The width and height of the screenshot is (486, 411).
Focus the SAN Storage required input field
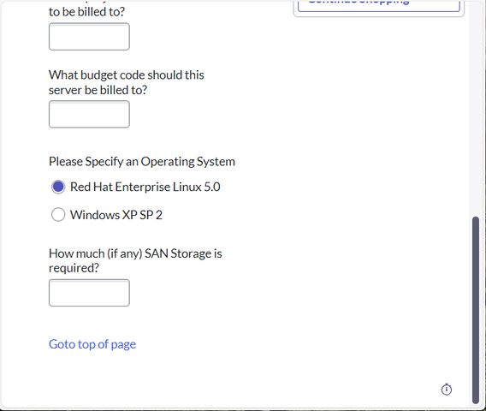tap(89, 293)
